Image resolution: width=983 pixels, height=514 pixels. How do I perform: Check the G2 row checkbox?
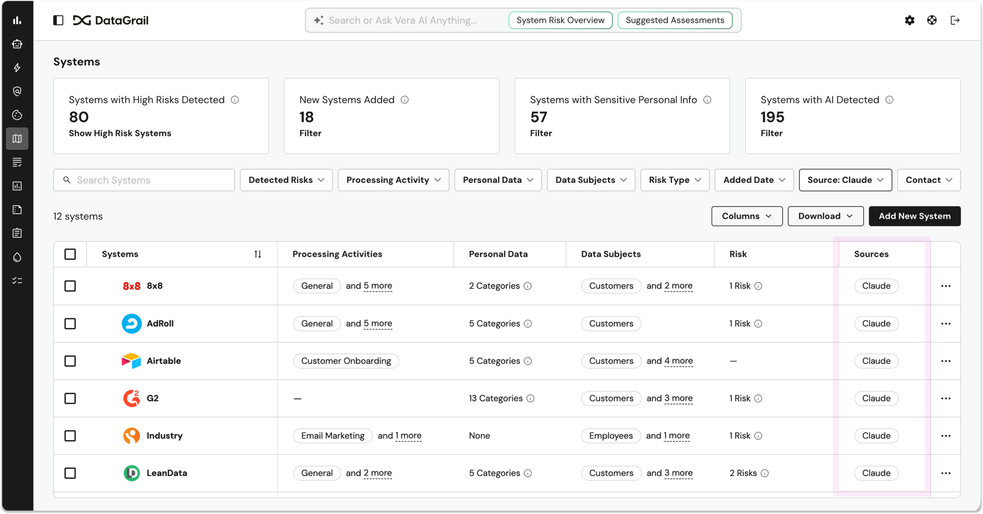click(70, 398)
